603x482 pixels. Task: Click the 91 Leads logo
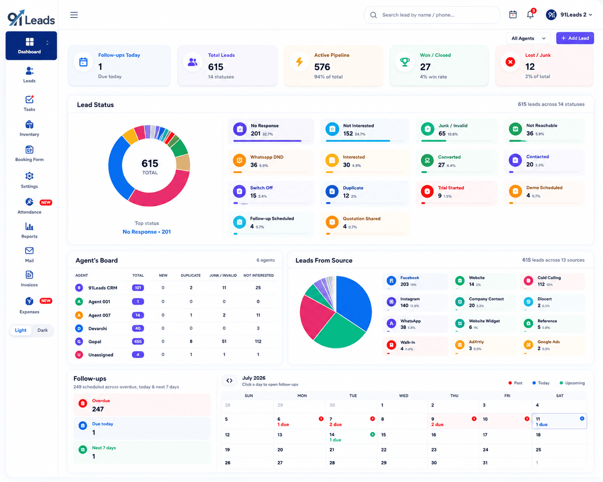(31, 18)
